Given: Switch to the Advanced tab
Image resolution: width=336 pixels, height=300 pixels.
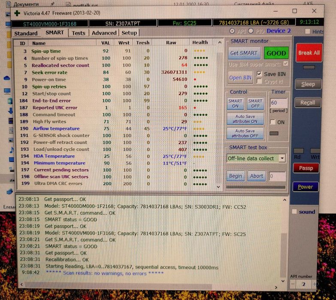Looking at the screenshot, I should click(x=104, y=33).
